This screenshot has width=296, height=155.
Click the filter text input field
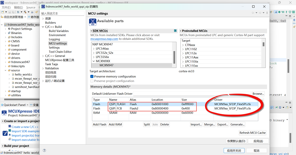click(63, 13)
